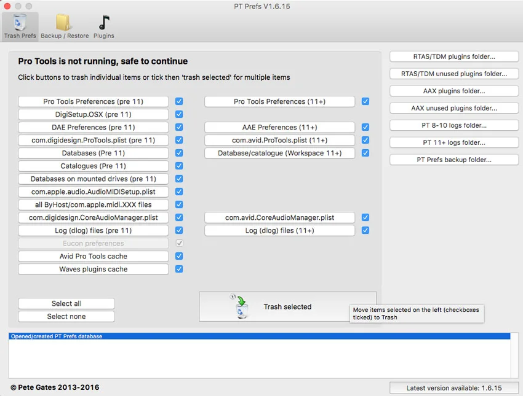Open RTAS/TDM plugins folder
The width and height of the screenshot is (523, 396).
454,56
